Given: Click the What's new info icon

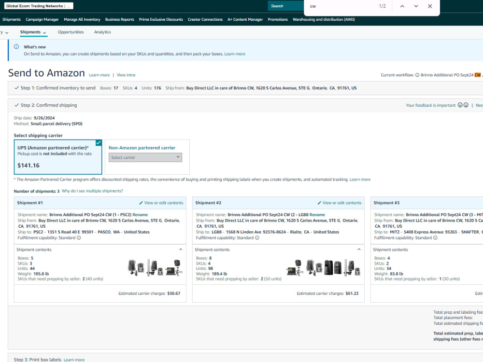Looking at the screenshot, I should (16, 47).
